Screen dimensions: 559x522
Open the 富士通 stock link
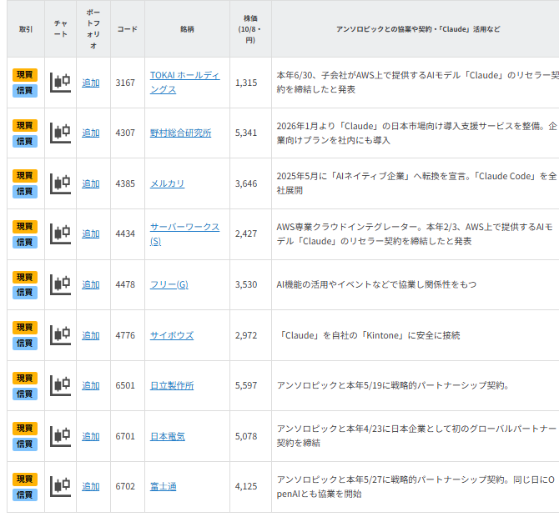coord(164,486)
